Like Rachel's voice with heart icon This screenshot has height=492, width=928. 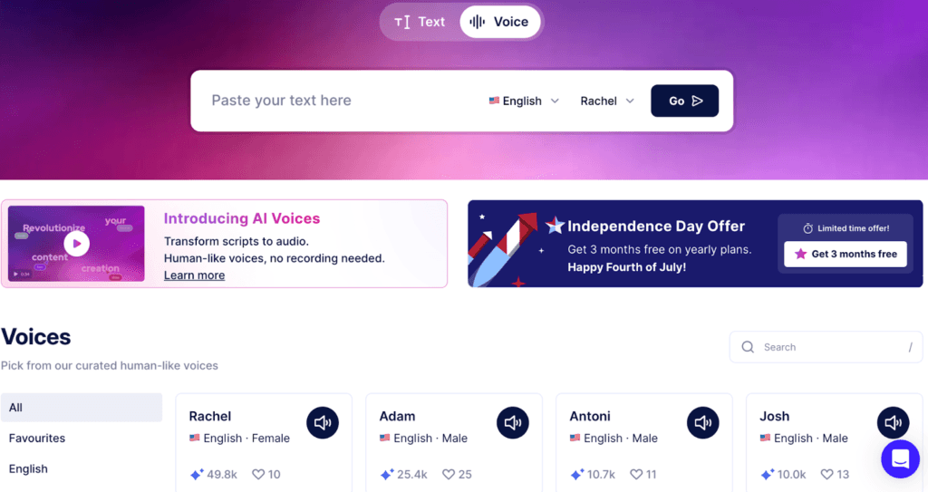pos(258,474)
